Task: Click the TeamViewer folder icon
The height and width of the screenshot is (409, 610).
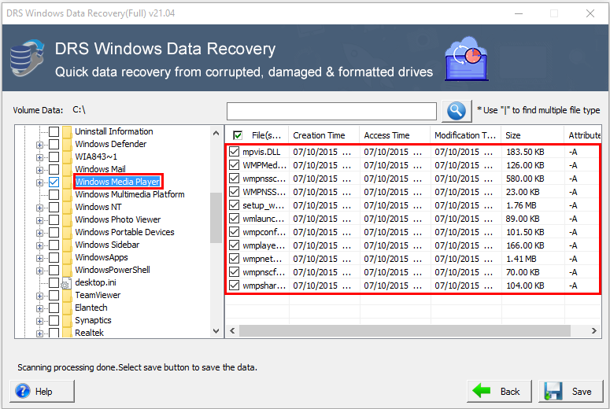Action: pos(68,296)
